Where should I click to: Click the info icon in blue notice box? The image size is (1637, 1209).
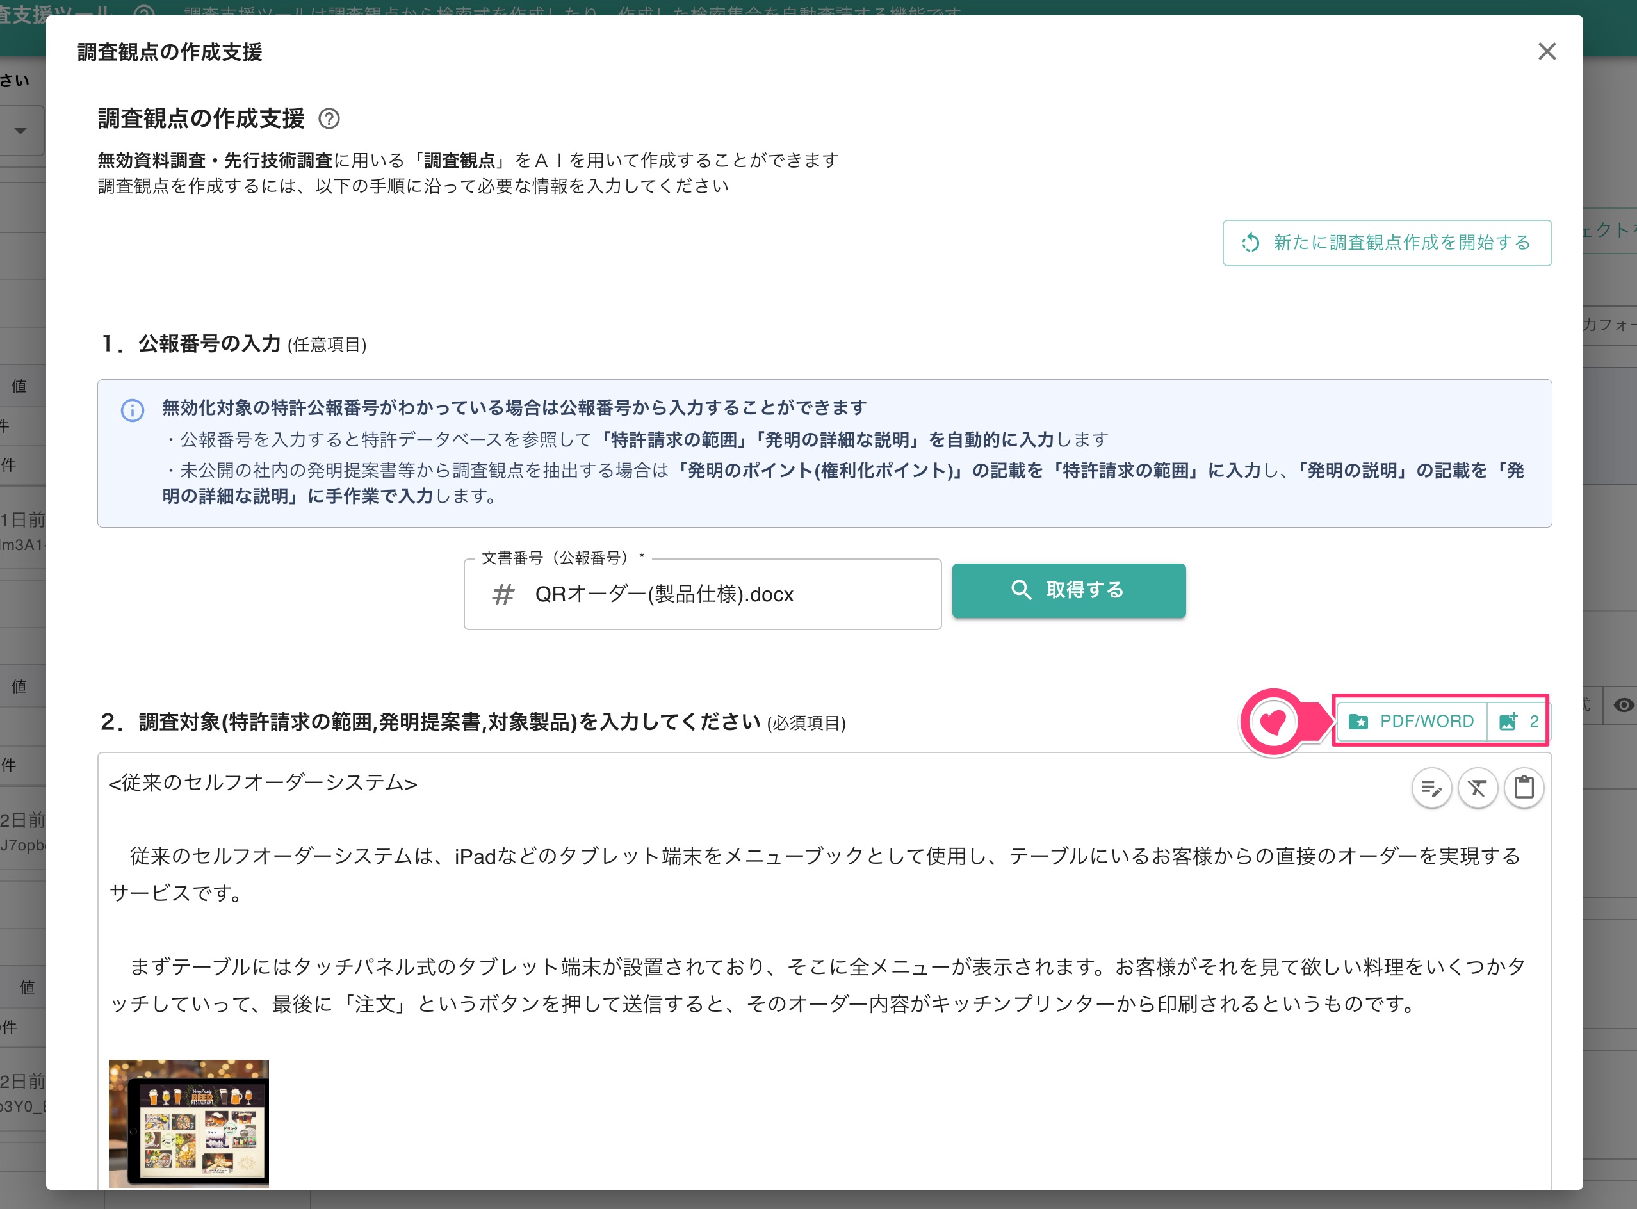[133, 410]
